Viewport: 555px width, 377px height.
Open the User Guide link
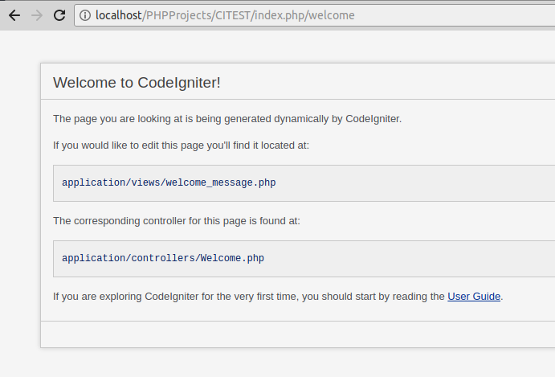[474, 296]
